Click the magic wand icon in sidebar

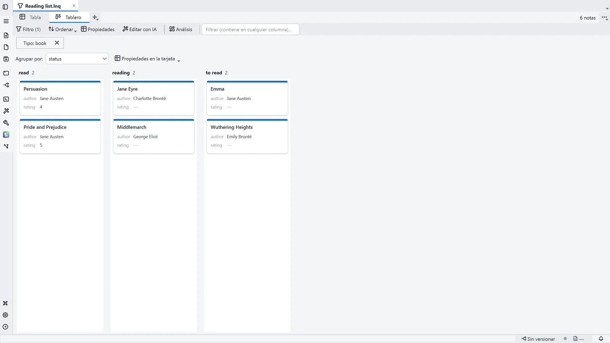coord(6,111)
